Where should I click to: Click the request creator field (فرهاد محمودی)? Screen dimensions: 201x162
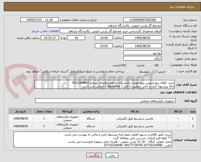tap(111, 31)
